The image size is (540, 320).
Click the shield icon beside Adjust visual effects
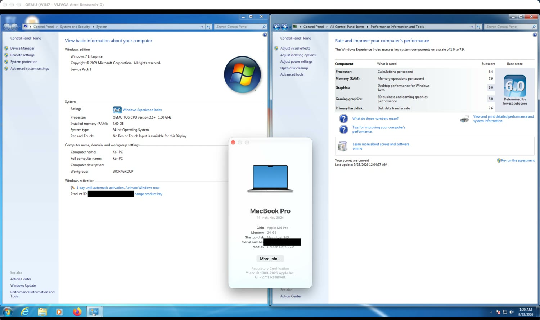point(276,48)
